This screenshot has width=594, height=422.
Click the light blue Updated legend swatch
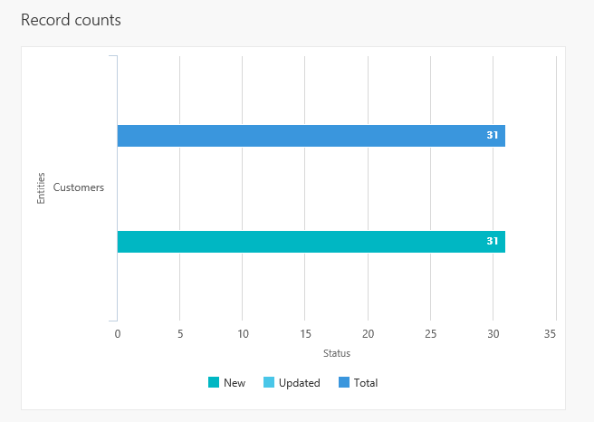pos(268,383)
